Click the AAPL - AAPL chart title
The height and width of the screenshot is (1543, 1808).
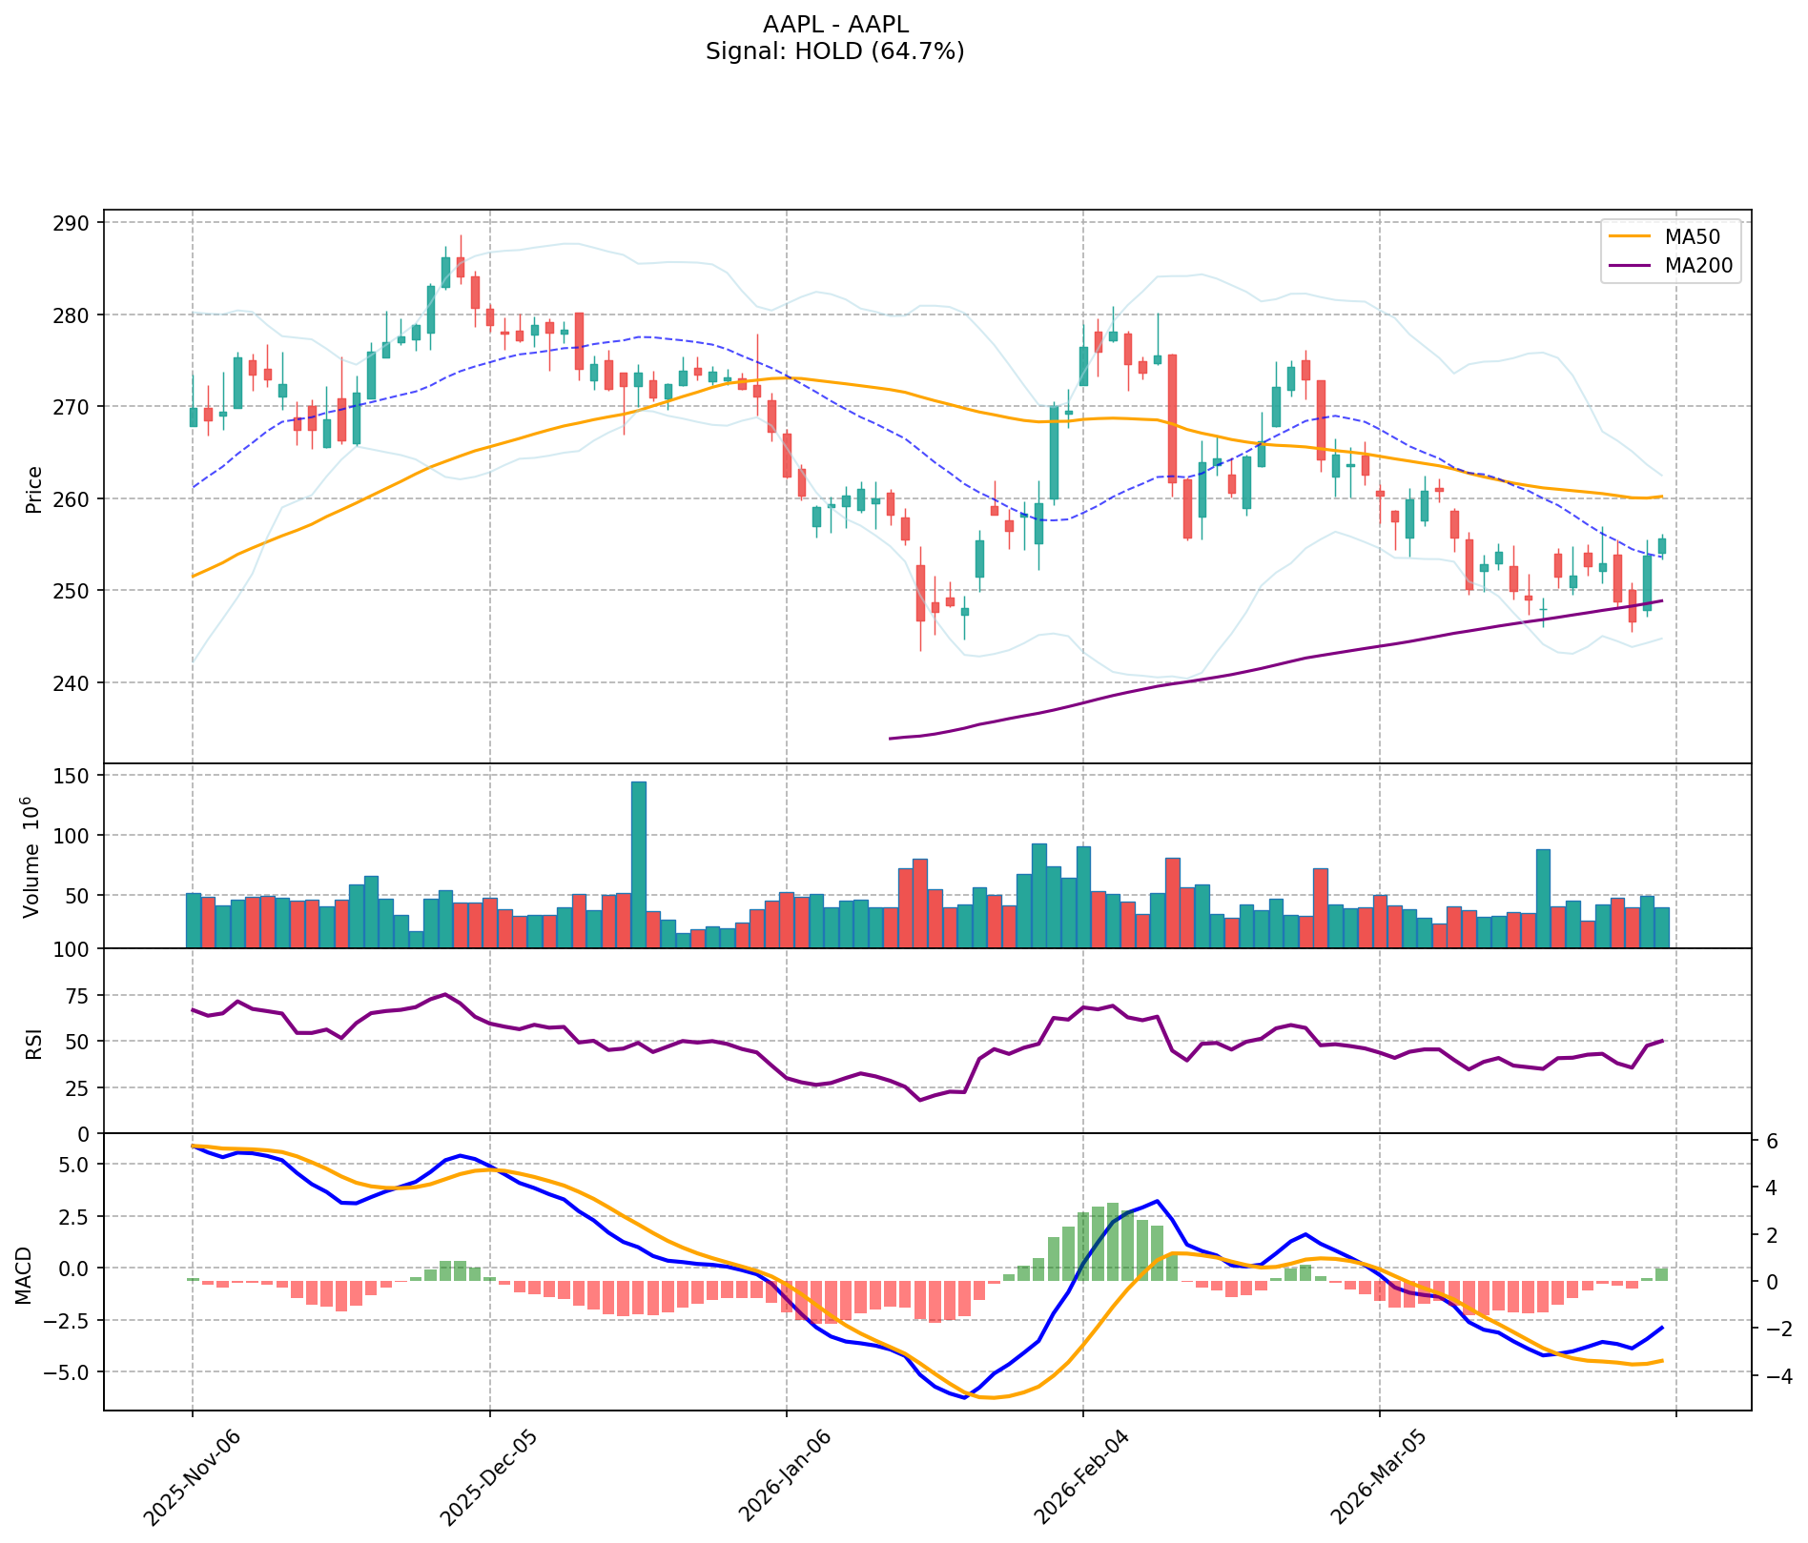[x=835, y=25]
